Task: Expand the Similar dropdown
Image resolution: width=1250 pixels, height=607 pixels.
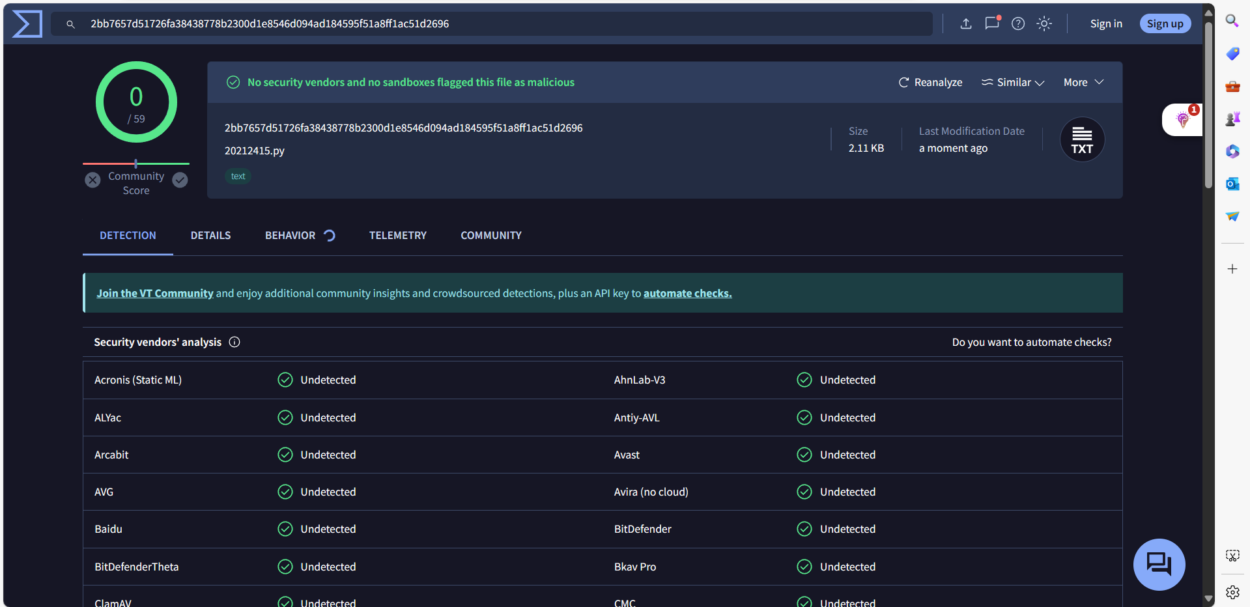Action: tap(1013, 82)
